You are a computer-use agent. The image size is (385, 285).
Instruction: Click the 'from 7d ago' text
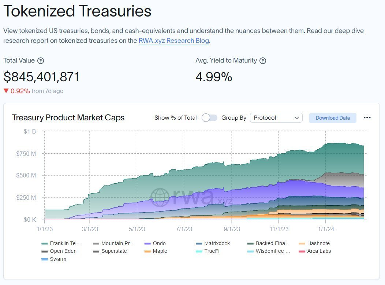(47, 91)
